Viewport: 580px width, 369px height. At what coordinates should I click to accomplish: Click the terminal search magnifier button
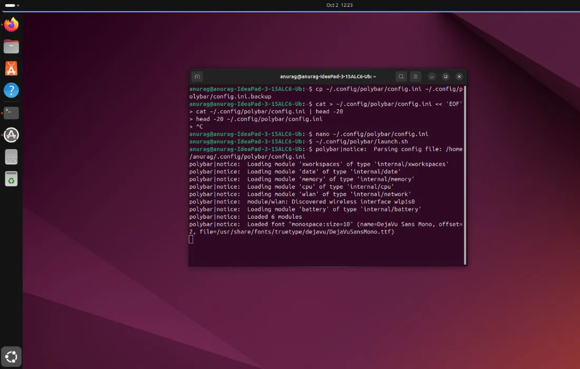coord(401,76)
